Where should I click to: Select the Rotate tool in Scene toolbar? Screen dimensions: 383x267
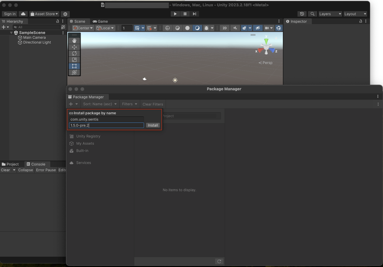click(74, 53)
